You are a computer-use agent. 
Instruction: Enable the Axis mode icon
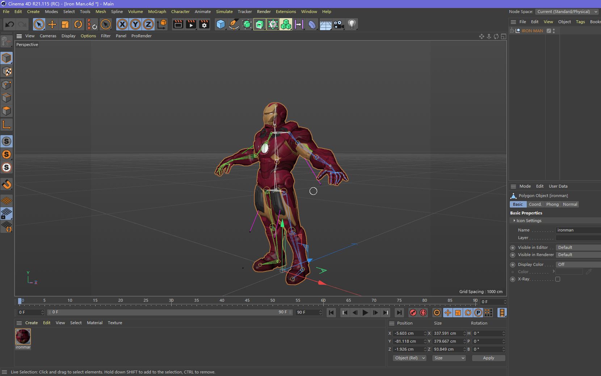(7, 125)
